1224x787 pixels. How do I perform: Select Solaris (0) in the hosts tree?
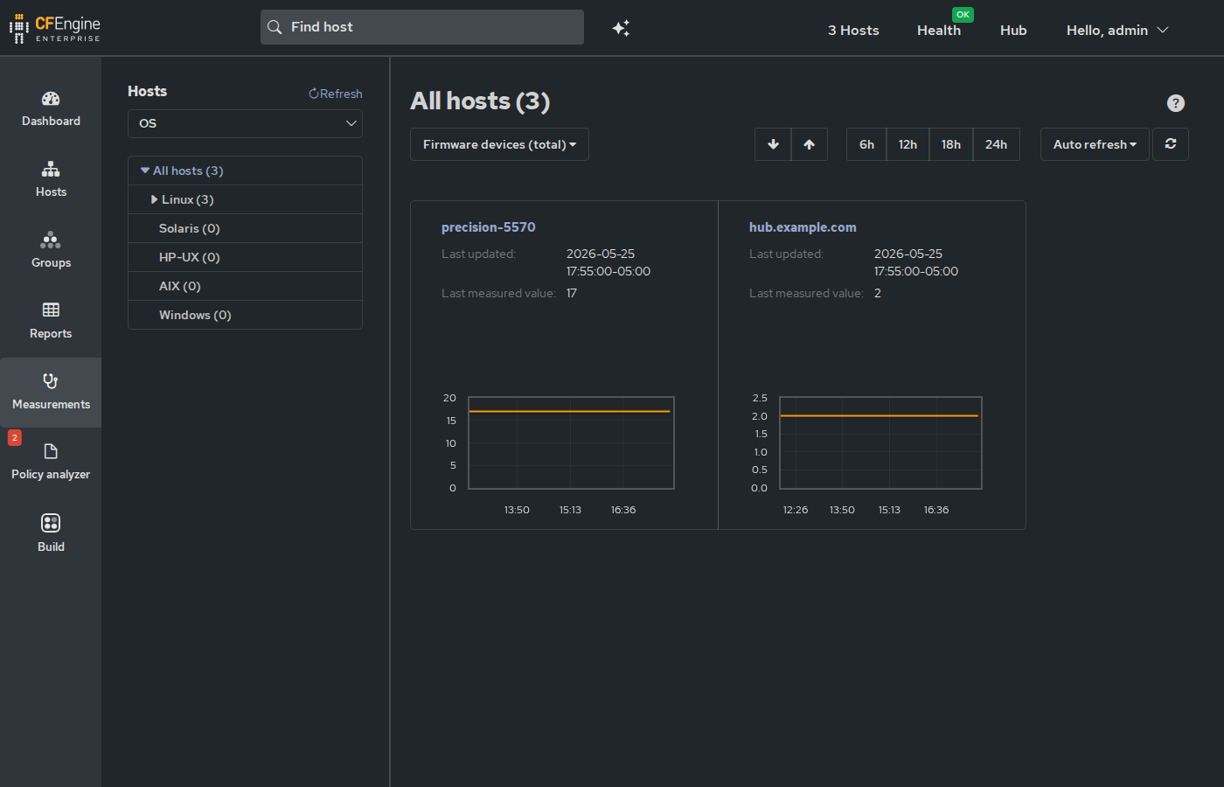point(190,228)
